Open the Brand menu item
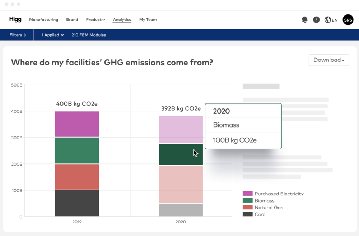Viewport: 359px width, 236px height. pyautogui.click(x=72, y=20)
